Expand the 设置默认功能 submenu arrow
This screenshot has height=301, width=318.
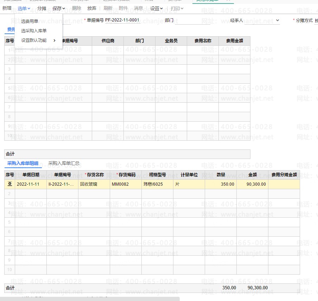coord(55,40)
